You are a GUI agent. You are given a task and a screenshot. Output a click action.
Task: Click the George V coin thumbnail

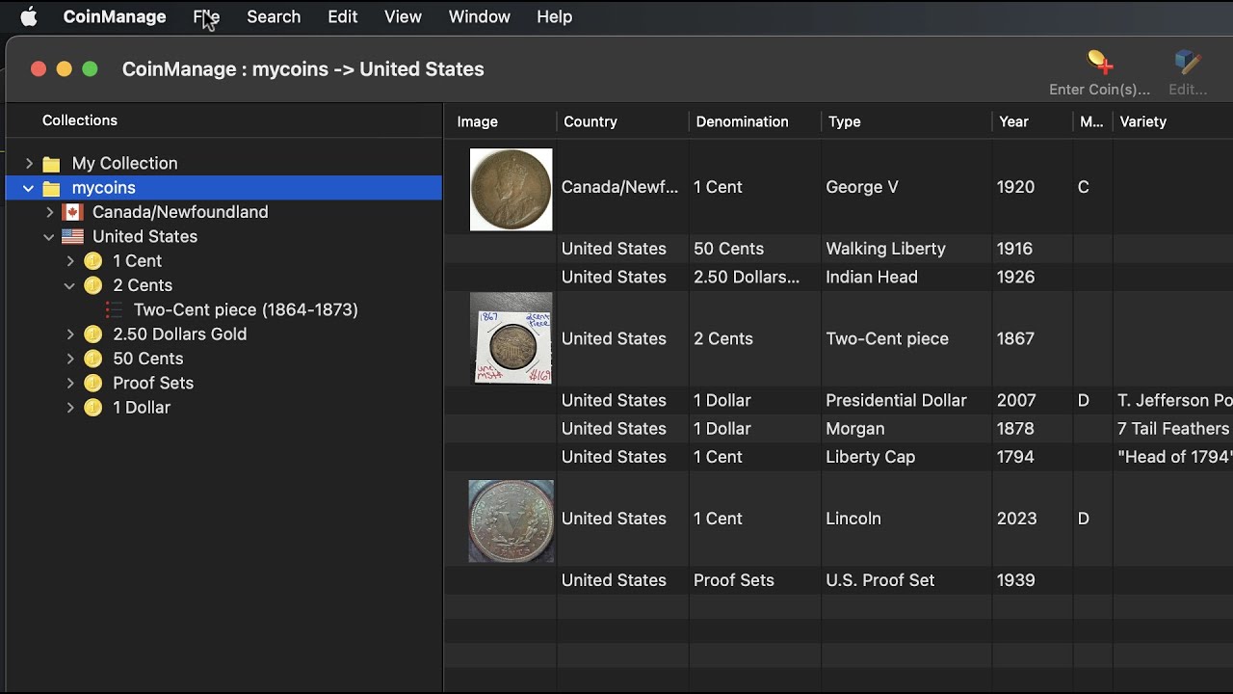click(511, 189)
